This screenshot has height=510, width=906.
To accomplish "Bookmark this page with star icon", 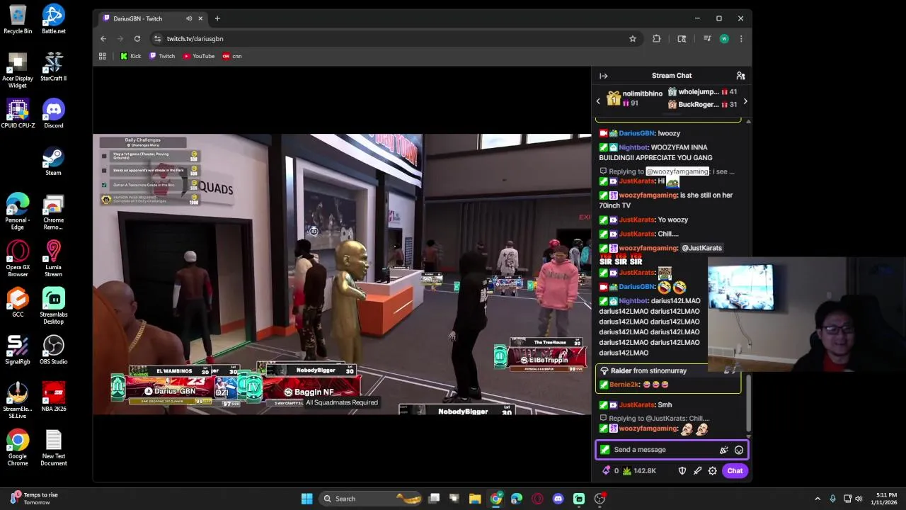I will tap(633, 39).
